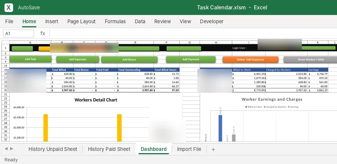This screenshot has height=164, width=337.
Task: Click the Name Box showing A1
Action: [18, 34]
